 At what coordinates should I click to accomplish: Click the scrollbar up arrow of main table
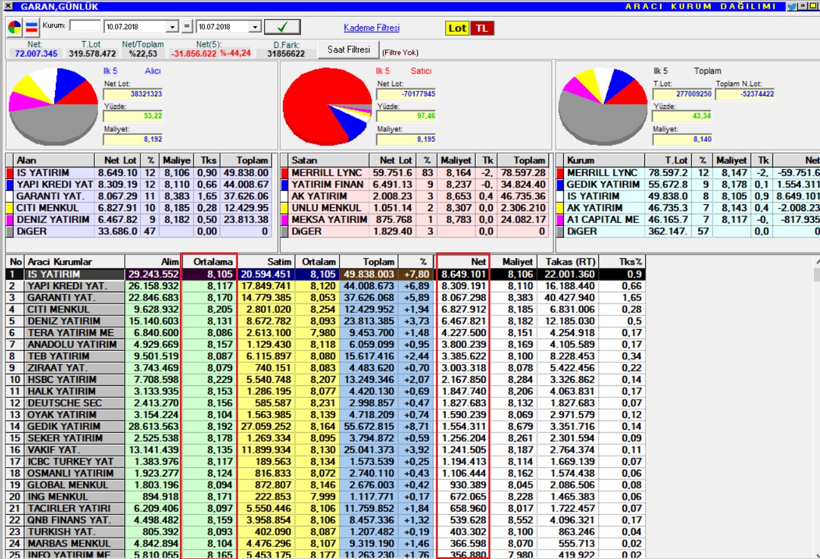point(816,262)
